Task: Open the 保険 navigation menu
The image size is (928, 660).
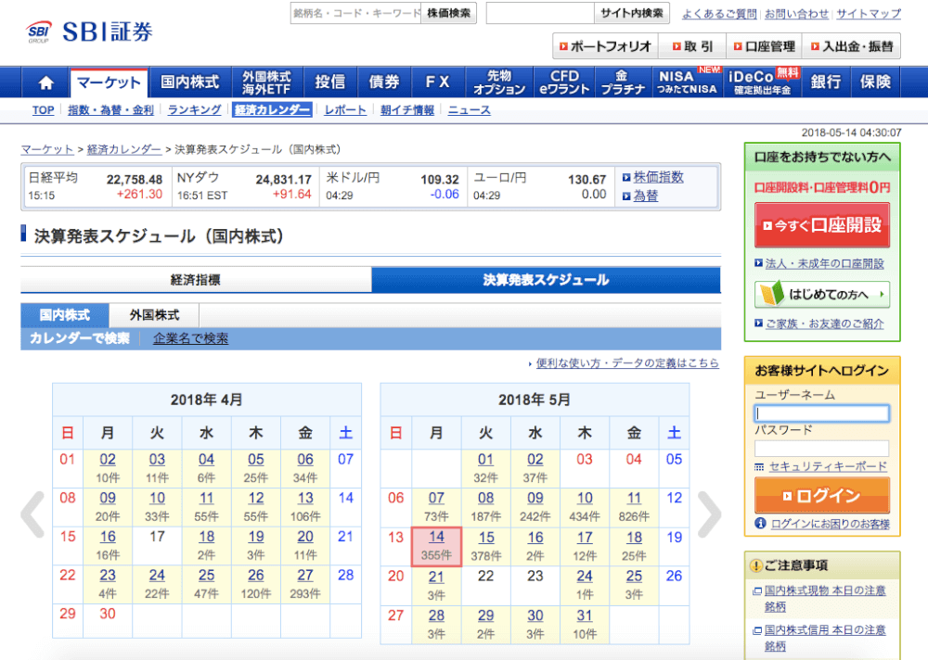Action: 875,82
